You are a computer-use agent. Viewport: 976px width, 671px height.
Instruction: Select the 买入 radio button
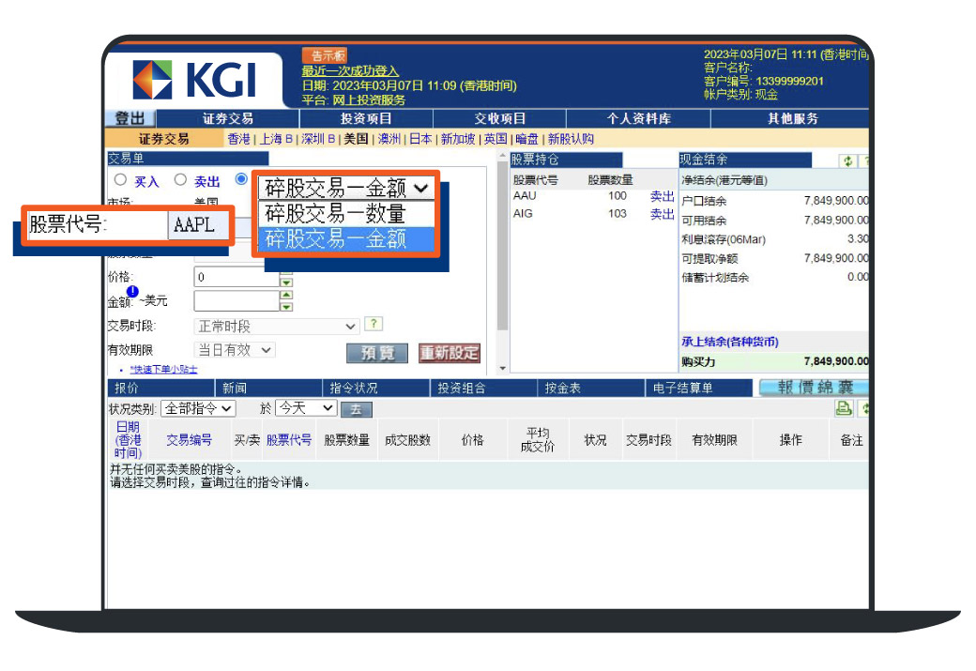[x=120, y=180]
